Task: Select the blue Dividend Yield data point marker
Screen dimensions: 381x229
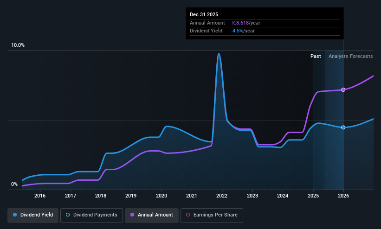Action: pyautogui.click(x=343, y=127)
